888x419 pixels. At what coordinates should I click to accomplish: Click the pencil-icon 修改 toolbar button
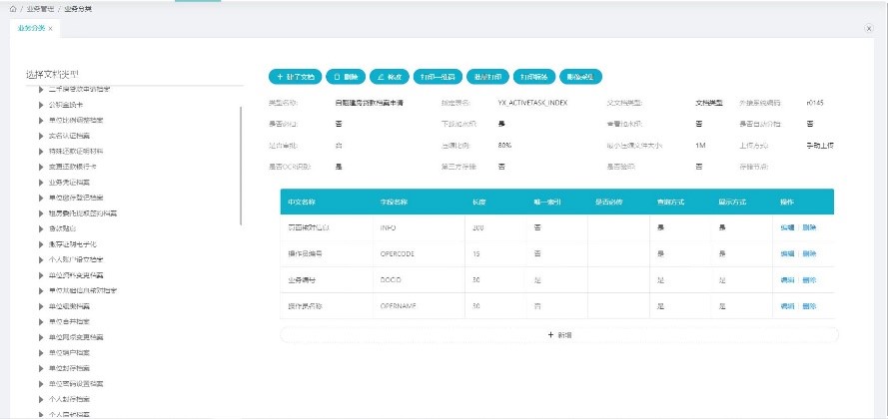[389, 76]
